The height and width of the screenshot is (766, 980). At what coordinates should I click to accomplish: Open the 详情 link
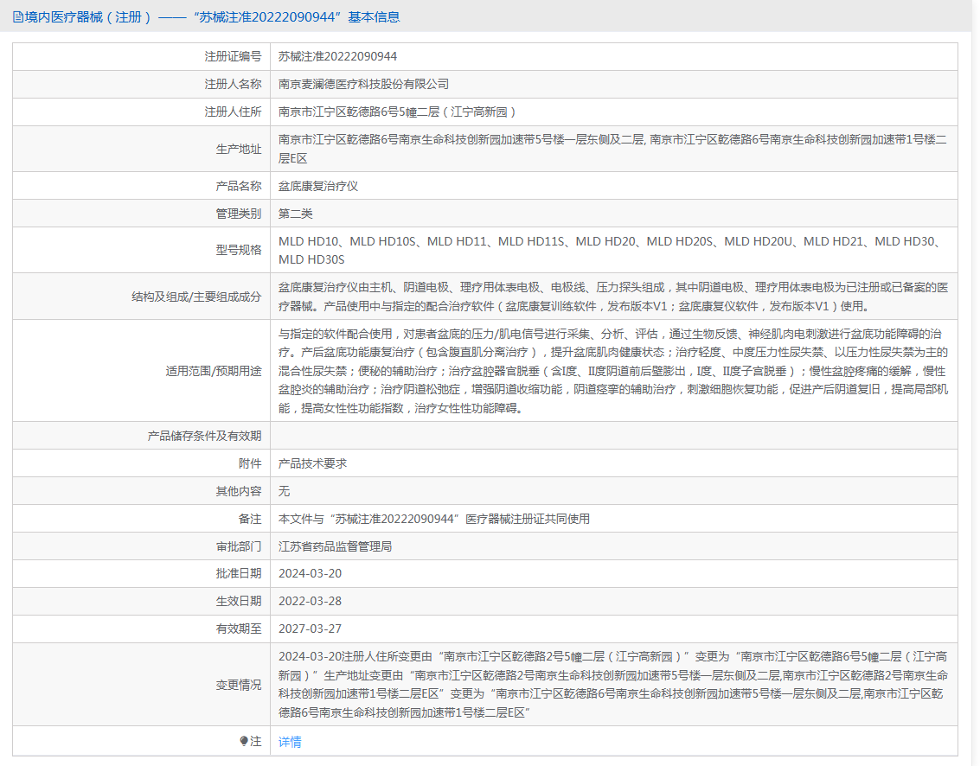pyautogui.click(x=290, y=741)
